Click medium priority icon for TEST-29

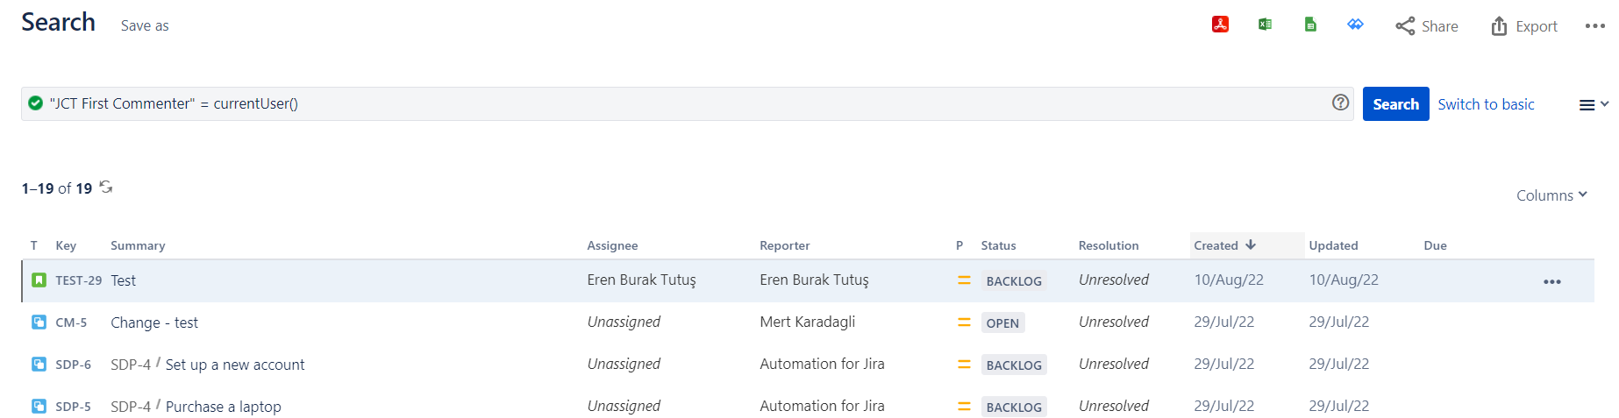[x=964, y=280]
